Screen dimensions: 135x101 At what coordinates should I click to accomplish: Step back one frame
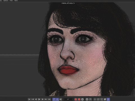pos(36,99)
